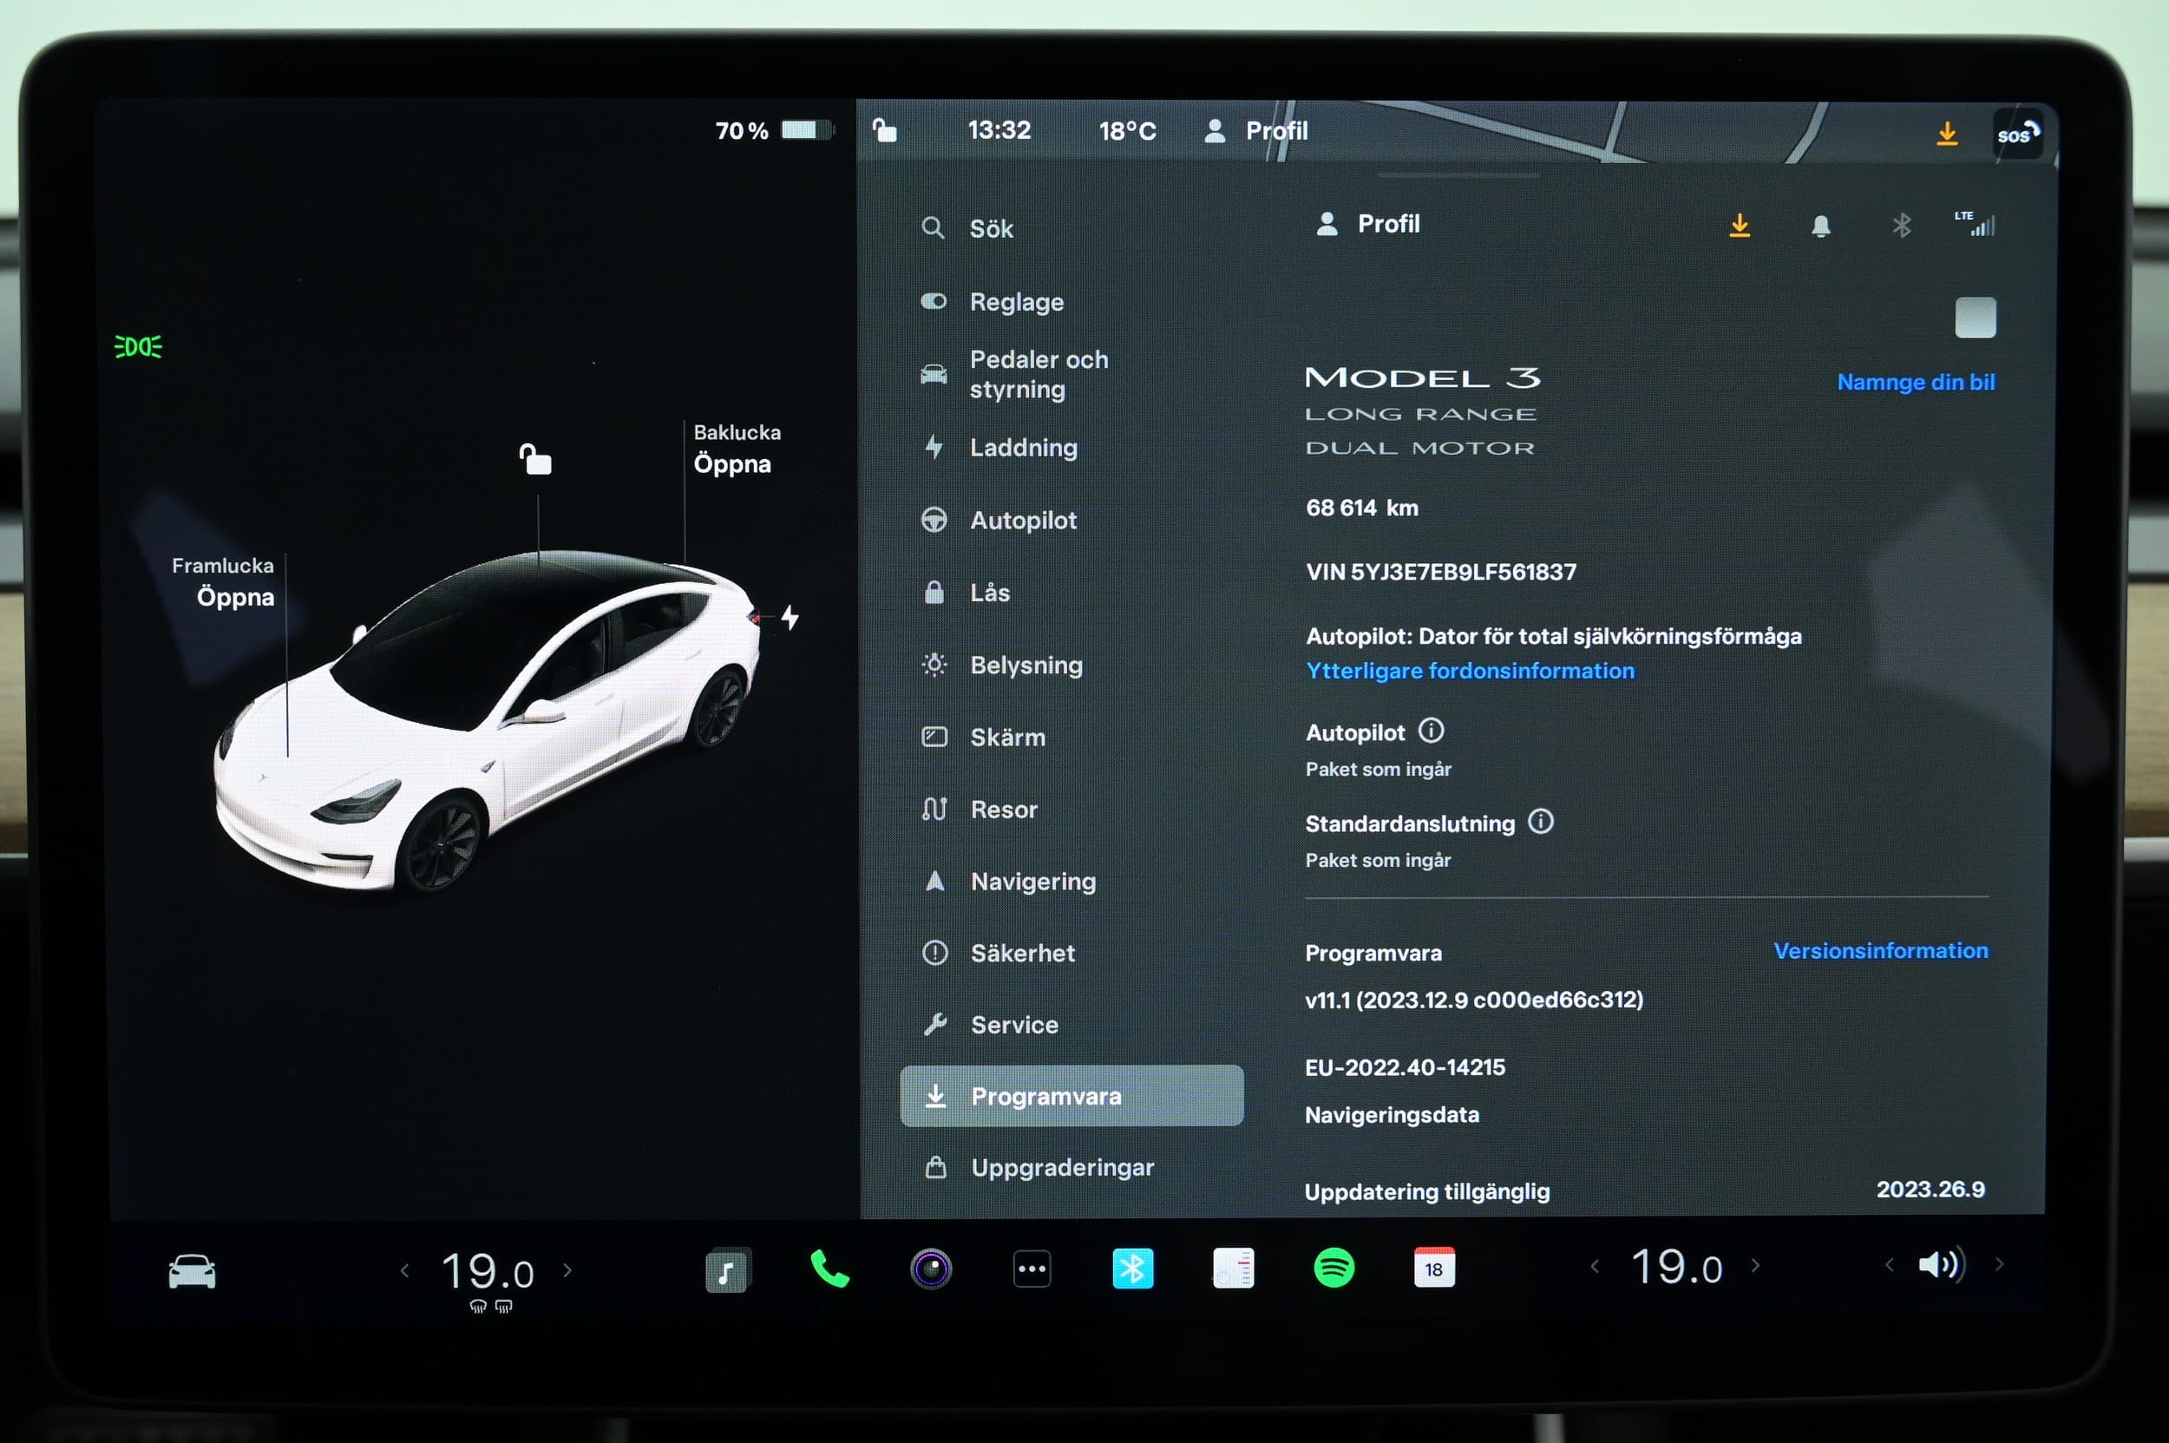Open Ytterligare fordonsinformation link

click(1470, 671)
